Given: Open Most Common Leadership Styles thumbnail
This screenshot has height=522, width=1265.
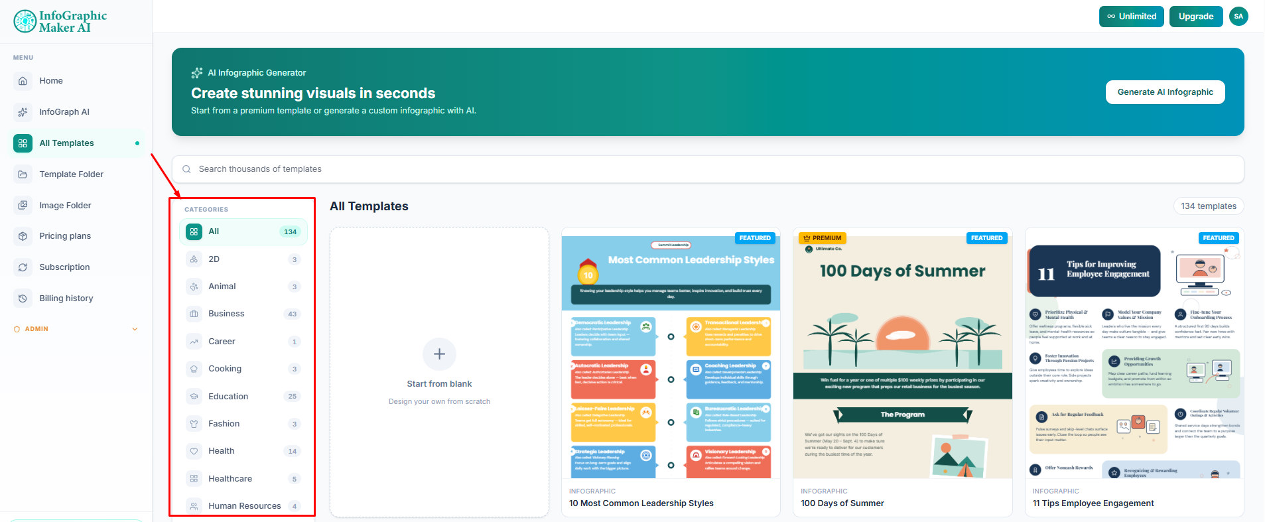Looking at the screenshot, I should click(671, 353).
